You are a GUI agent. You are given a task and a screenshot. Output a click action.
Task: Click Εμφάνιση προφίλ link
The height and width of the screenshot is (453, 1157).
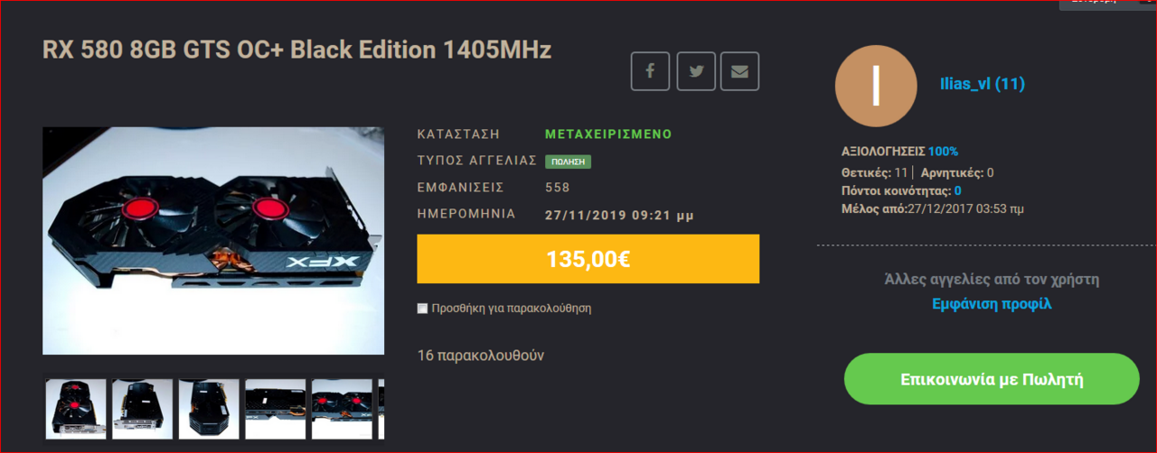[x=992, y=304]
